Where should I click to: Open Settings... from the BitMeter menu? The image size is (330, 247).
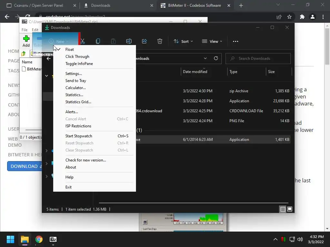pyautogui.click(x=94, y=74)
